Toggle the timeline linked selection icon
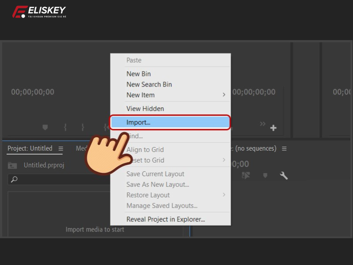 point(246,175)
